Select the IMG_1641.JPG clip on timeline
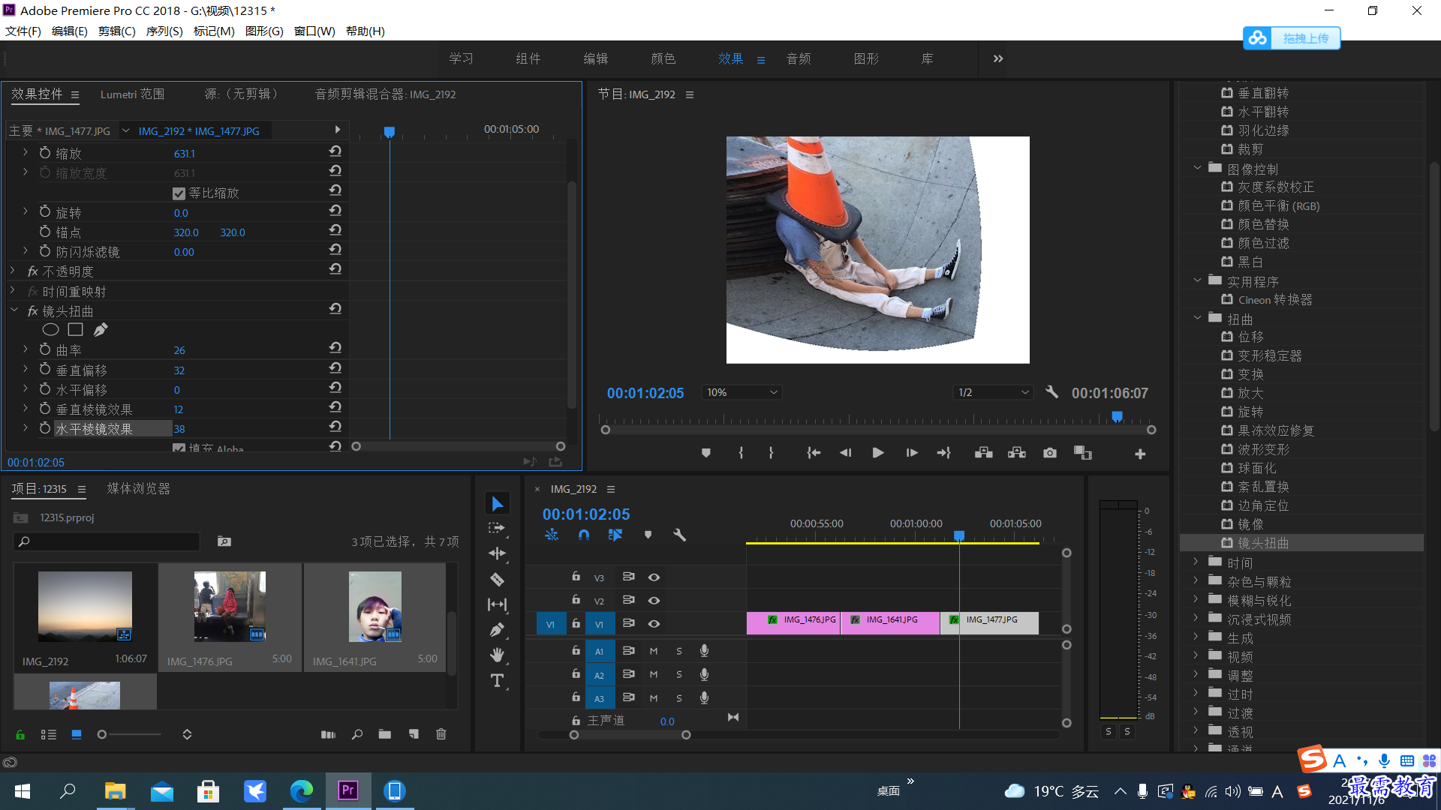 coord(891,623)
